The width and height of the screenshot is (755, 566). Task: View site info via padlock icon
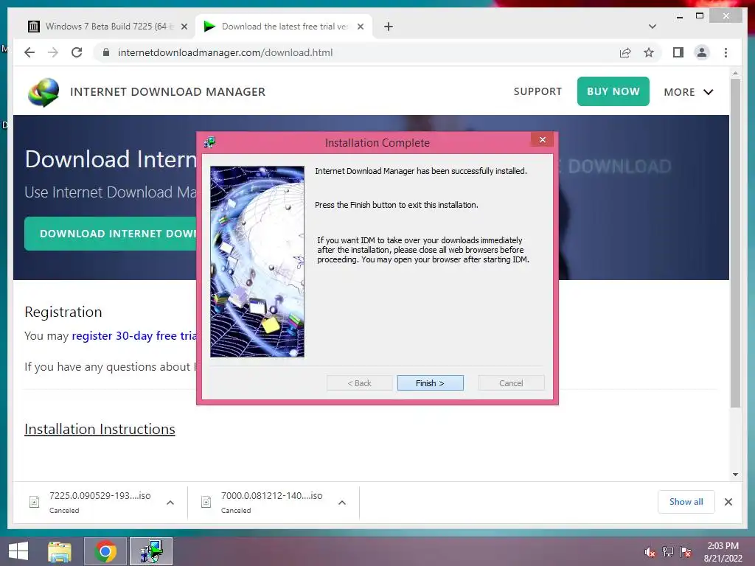click(x=106, y=52)
